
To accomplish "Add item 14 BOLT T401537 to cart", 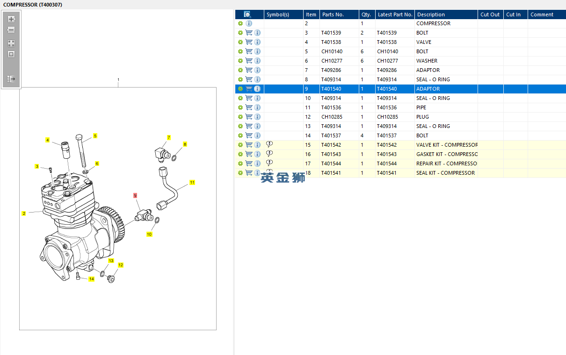I will point(249,135).
